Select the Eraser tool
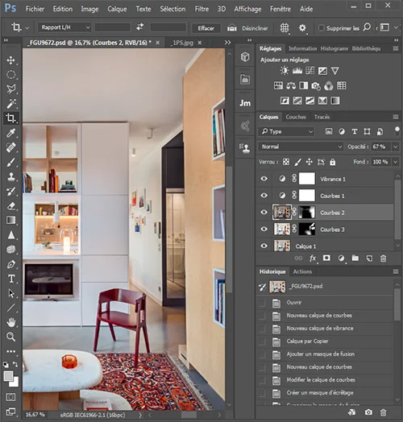The image size is (403, 422). [11, 206]
